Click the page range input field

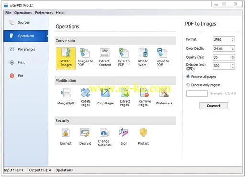point(197,94)
